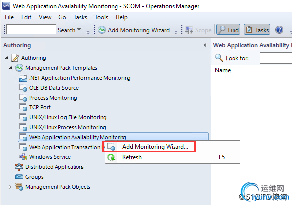The height and width of the screenshot is (205, 292).
Task: Click the green Refresh icon in context menu
Action: [x=111, y=157]
